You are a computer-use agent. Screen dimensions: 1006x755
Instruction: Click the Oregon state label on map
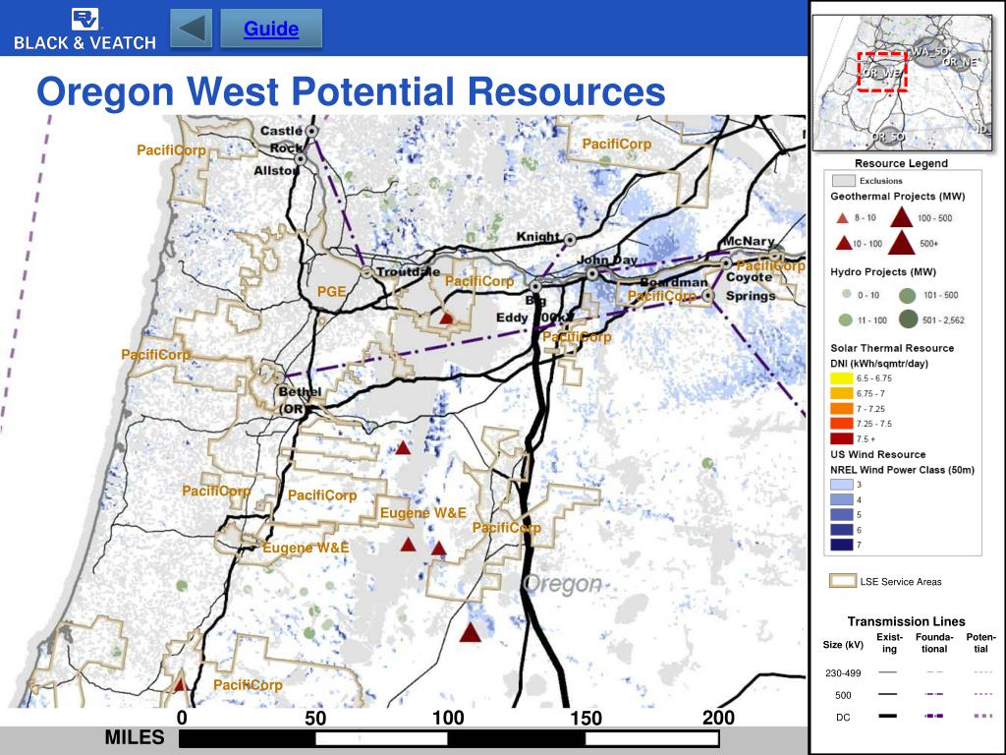coord(563,584)
